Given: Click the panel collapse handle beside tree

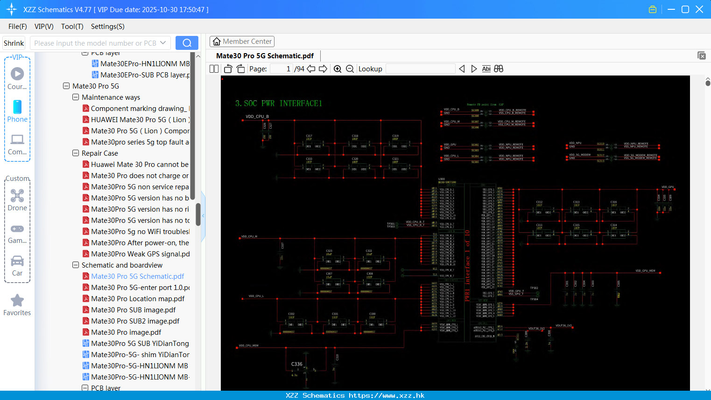Looking at the screenshot, I should [x=203, y=216].
